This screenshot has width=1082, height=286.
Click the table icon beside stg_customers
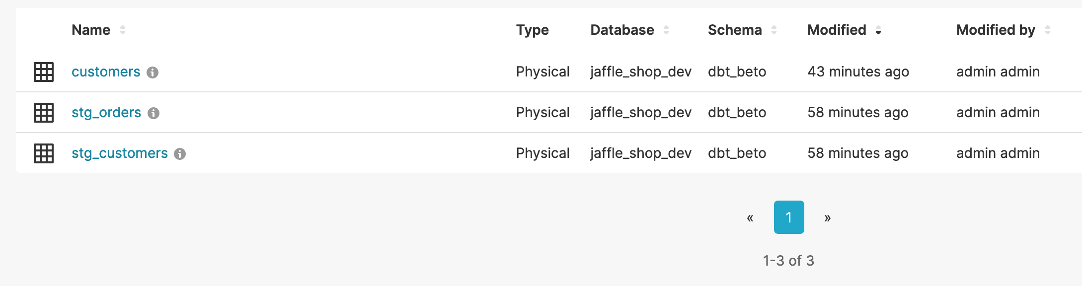point(44,153)
